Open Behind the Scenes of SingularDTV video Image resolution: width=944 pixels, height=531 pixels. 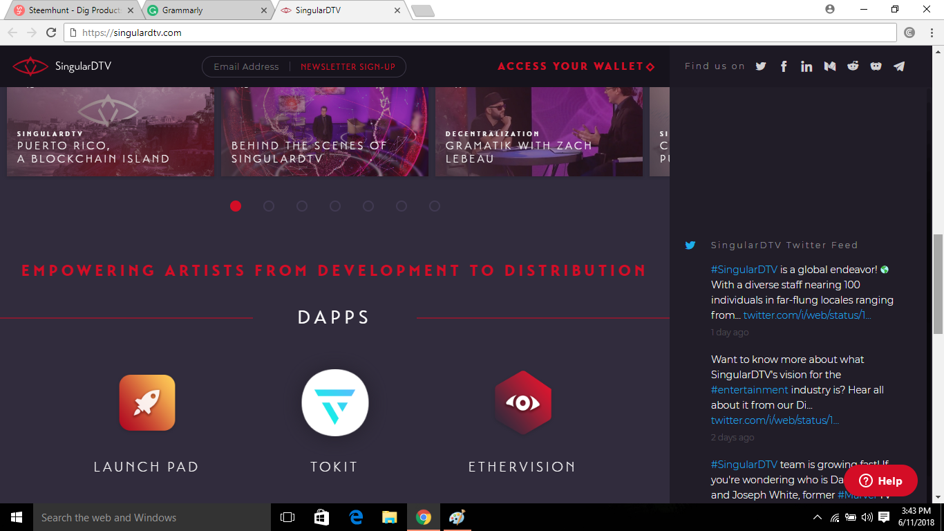325,131
